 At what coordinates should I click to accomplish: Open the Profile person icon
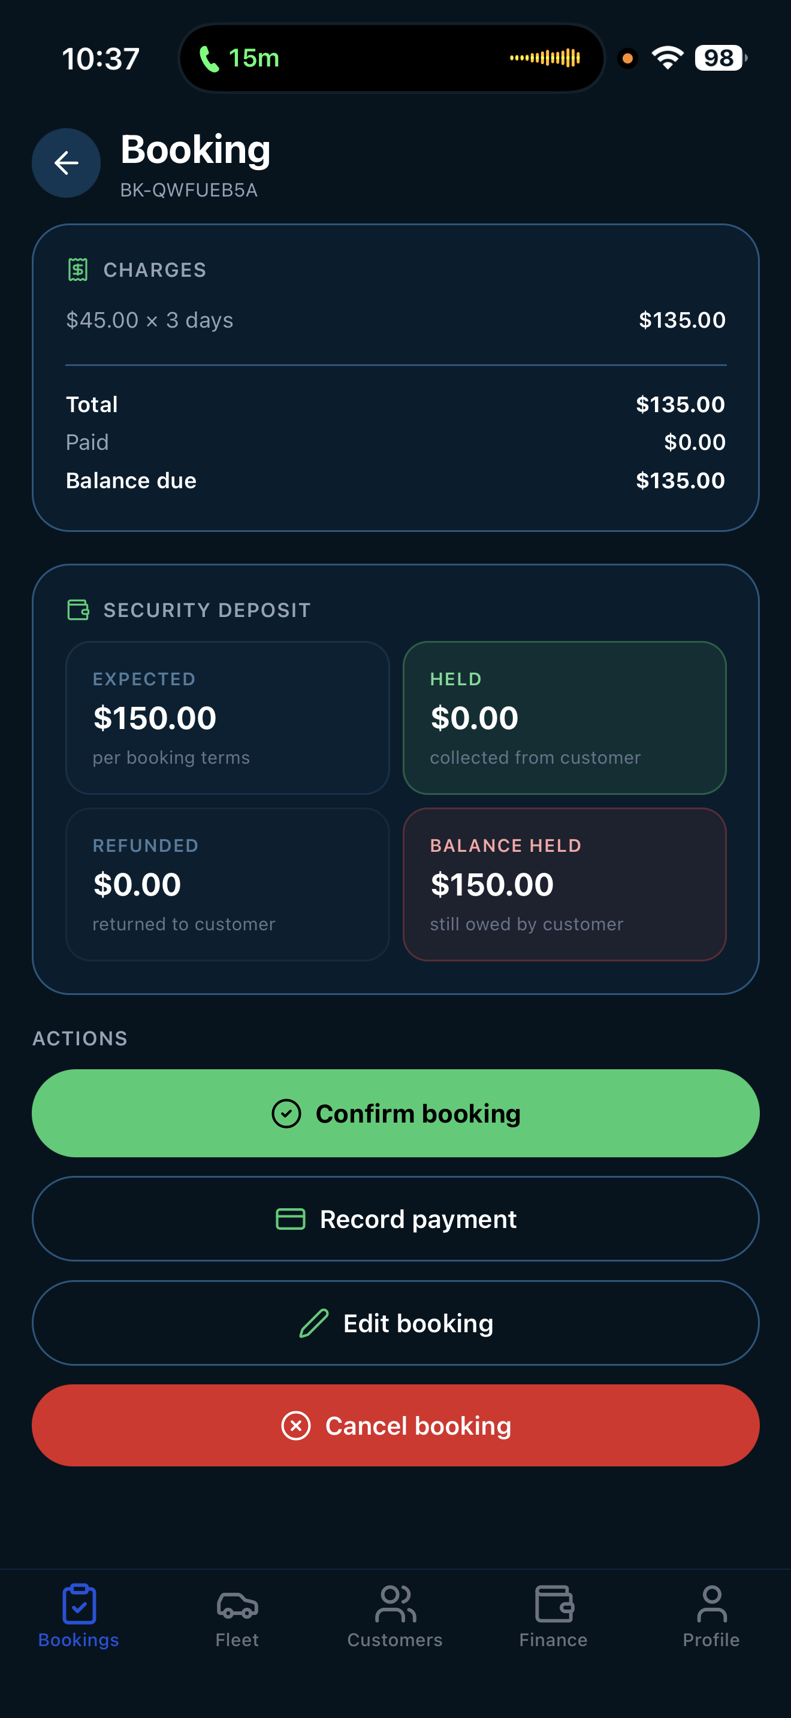[x=711, y=1604]
